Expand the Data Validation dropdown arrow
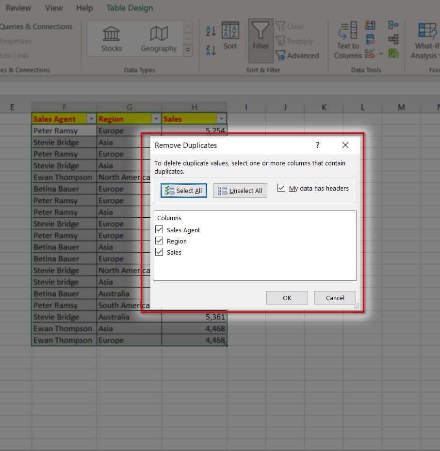Image resolution: width=440 pixels, height=451 pixels. click(381, 54)
